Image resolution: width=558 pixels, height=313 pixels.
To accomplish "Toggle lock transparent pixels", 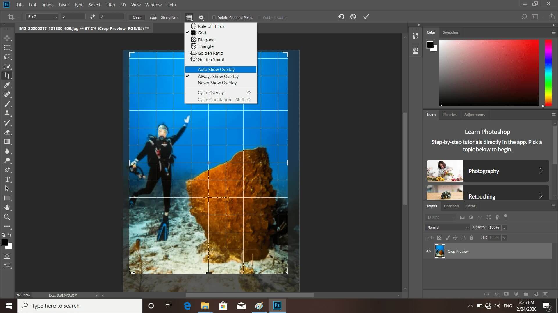I will [x=439, y=238].
